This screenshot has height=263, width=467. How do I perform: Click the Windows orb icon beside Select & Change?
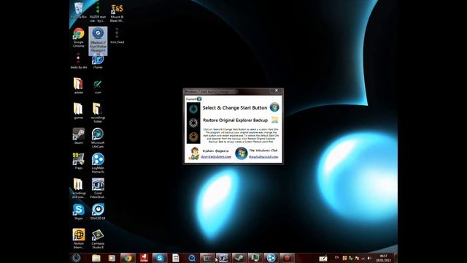pos(274,107)
